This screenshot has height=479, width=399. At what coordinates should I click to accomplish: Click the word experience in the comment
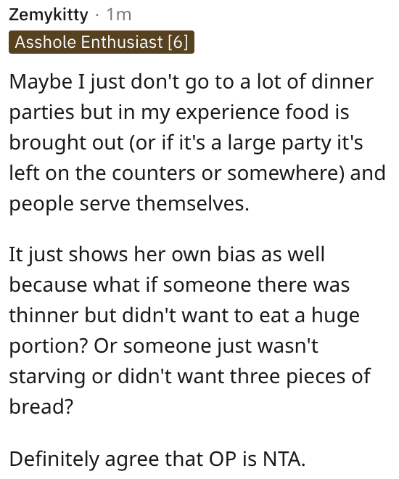pos(228,112)
